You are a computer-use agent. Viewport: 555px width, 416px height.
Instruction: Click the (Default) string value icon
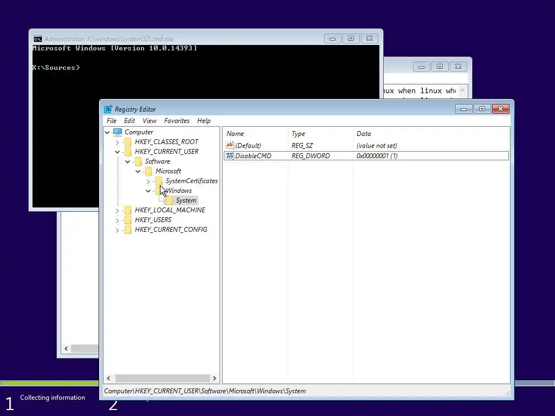coord(230,145)
